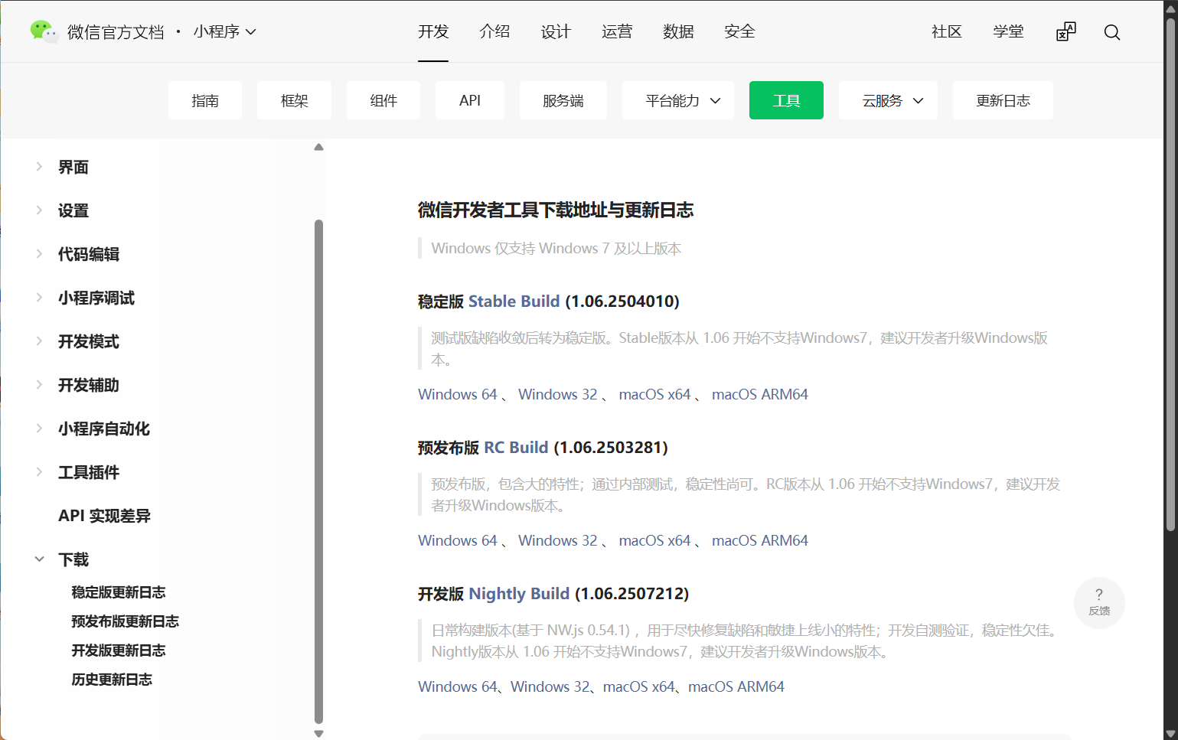
Task: Download Nightly Build Windows 32
Action: point(550,686)
